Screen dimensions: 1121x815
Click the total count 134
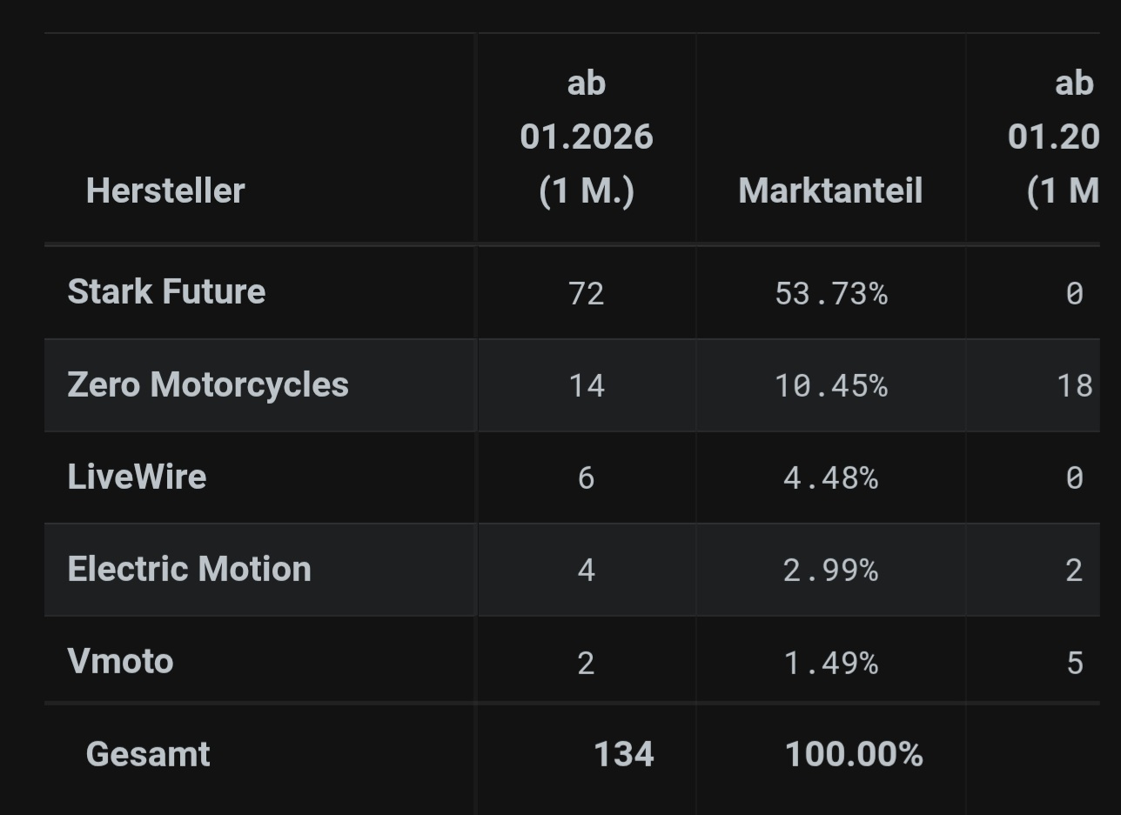pyautogui.click(x=623, y=753)
